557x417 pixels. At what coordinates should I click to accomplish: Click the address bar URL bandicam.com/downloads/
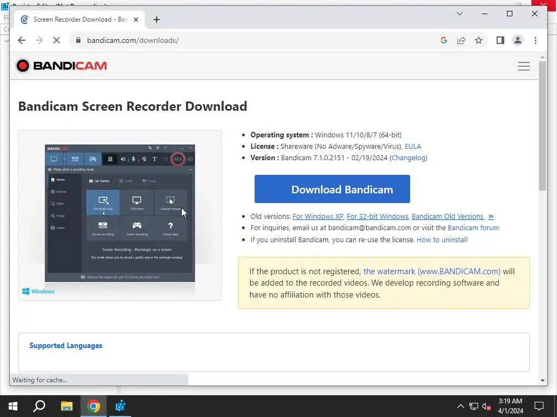click(x=133, y=40)
